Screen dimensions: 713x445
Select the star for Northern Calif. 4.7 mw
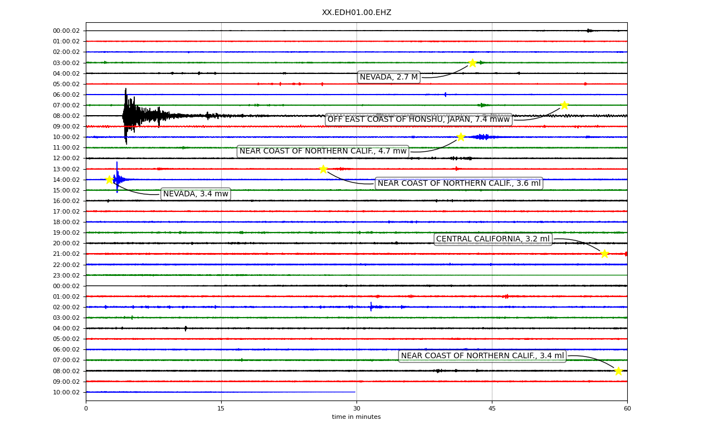461,137
